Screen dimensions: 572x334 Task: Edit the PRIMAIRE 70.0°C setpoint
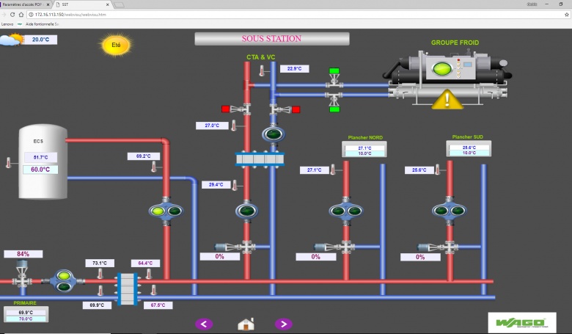coord(26,319)
